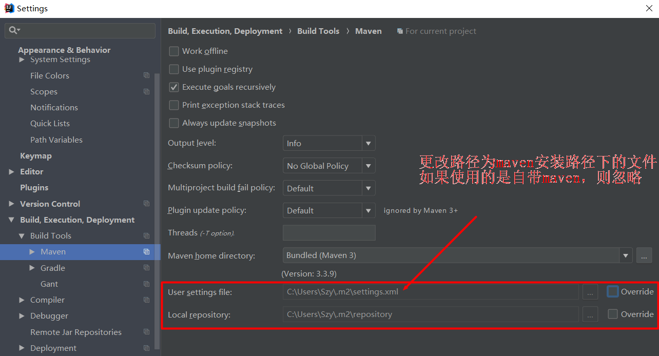Click the '(Version: 3.3.9)' text

(309, 274)
